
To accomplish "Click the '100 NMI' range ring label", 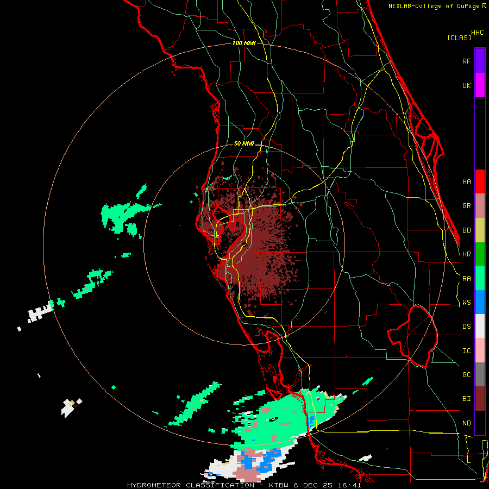I will 244,43.
